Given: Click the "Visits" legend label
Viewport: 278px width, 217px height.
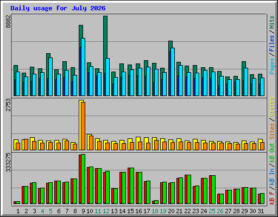Looking at the screenshot, I should pyautogui.click(x=272, y=107).
